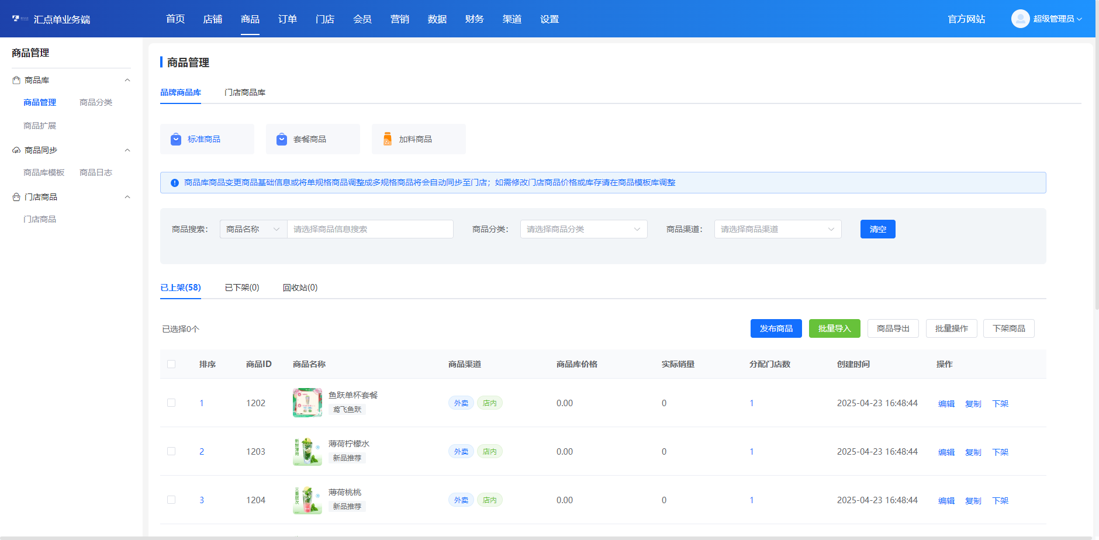Screen dimensions: 1099x540
Task: Check the box for product 1202
Action: point(171,403)
